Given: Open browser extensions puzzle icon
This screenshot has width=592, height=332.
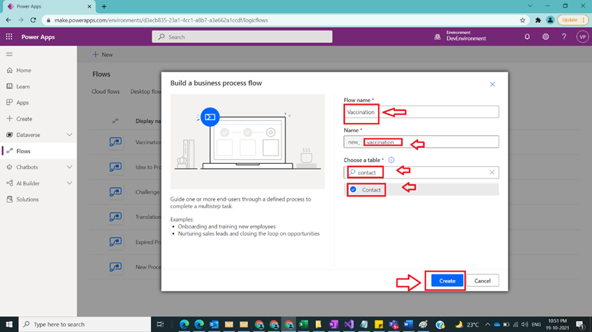Looking at the screenshot, I should click(538, 20).
